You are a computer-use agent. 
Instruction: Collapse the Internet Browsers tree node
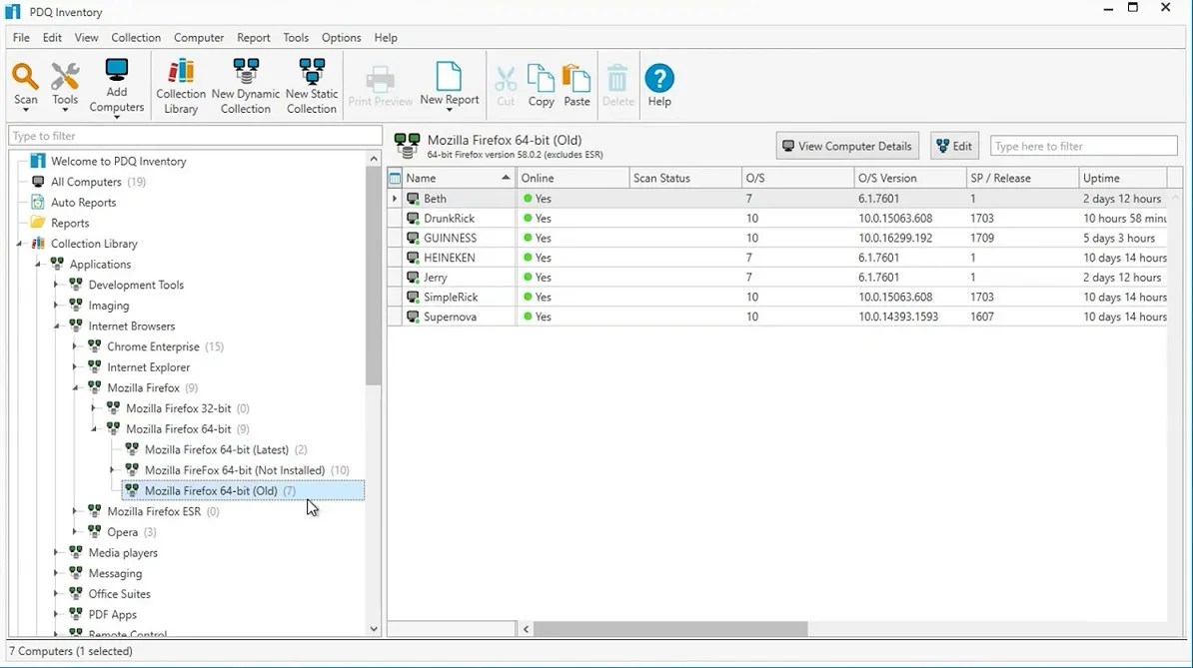click(56, 327)
